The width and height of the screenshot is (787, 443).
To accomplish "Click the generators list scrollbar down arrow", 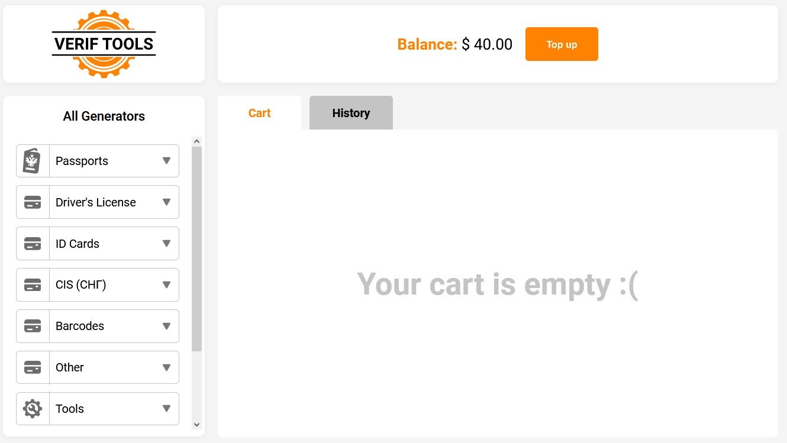I will click(197, 425).
